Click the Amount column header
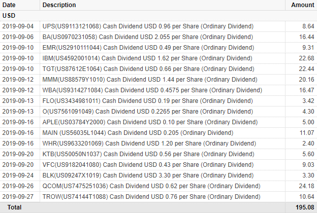The image size is (317, 213). [x=303, y=5]
